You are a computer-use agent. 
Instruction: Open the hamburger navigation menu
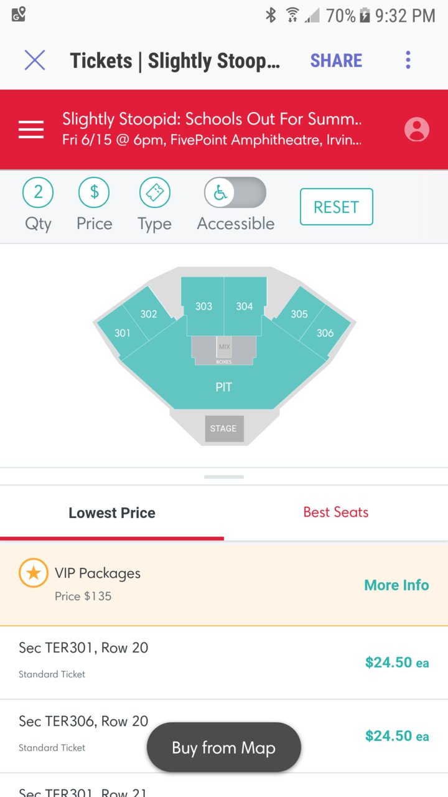click(x=31, y=130)
